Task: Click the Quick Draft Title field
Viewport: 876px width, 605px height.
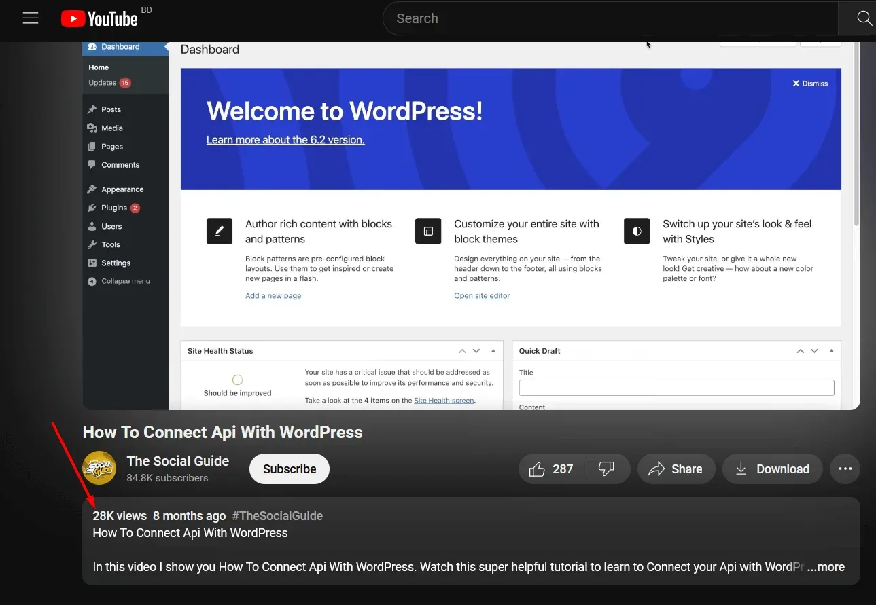Action: pyautogui.click(x=676, y=387)
